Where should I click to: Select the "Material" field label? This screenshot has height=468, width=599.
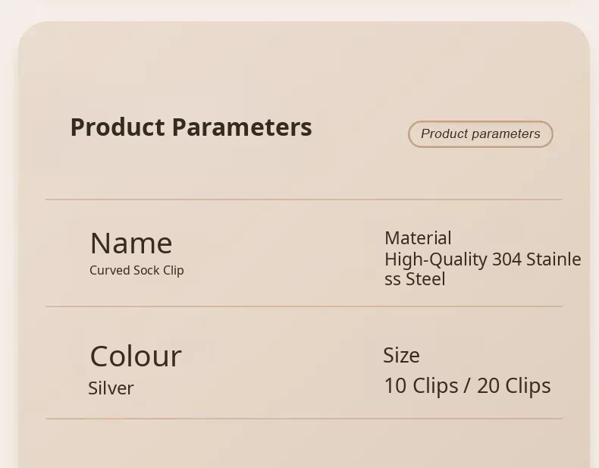point(418,238)
